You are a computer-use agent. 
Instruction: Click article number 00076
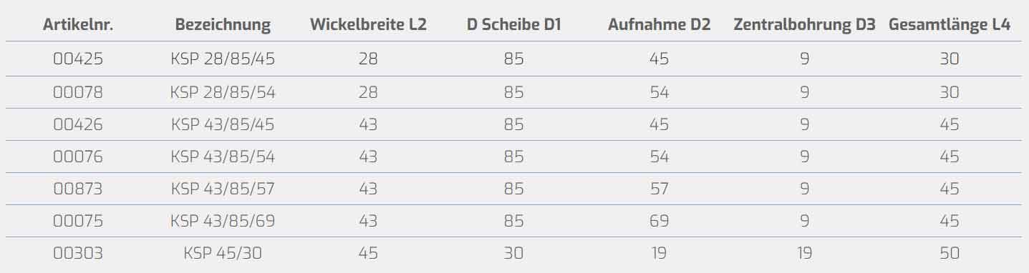coord(78,157)
